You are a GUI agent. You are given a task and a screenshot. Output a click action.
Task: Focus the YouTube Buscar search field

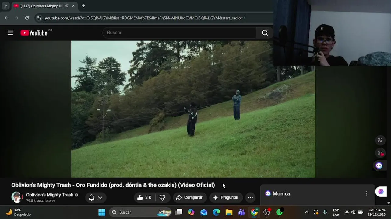tap(180, 33)
